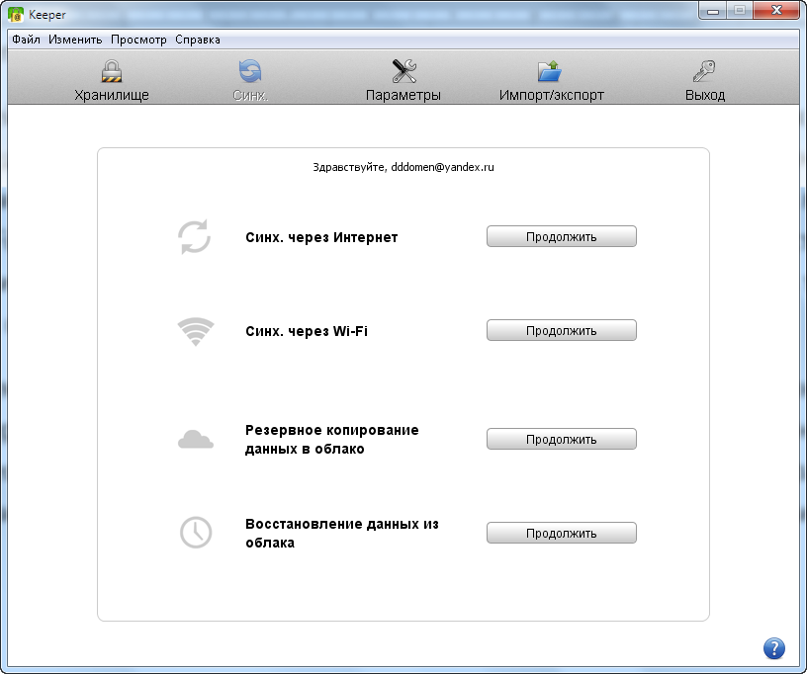807x674 pixels.
Task: Open the Изменить menu
Action: click(x=75, y=40)
